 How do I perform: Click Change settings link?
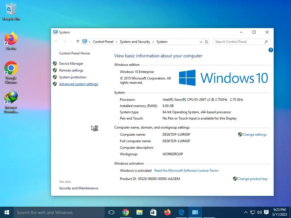pyautogui.click(x=254, y=135)
